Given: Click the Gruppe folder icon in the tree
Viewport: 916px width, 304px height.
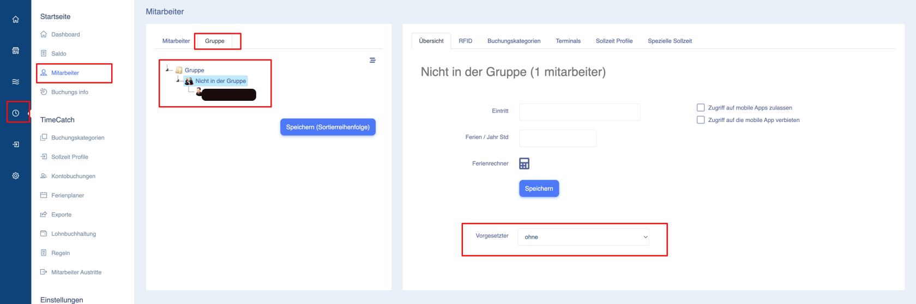Looking at the screenshot, I should point(179,70).
